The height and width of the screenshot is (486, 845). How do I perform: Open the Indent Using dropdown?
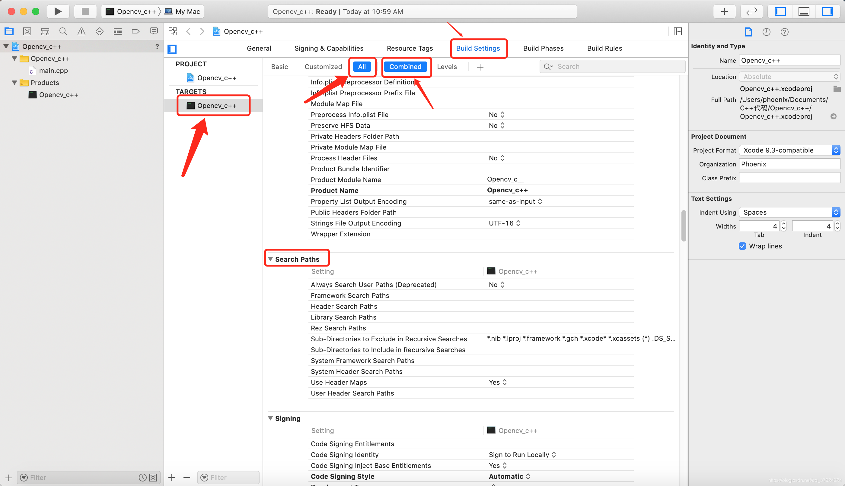click(789, 212)
